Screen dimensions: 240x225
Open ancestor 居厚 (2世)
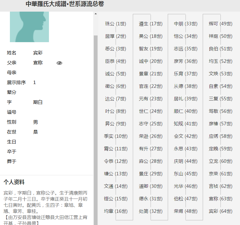116,36
